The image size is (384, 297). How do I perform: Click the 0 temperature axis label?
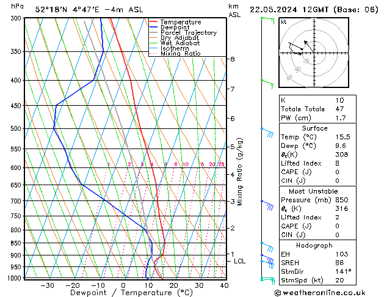123,285
